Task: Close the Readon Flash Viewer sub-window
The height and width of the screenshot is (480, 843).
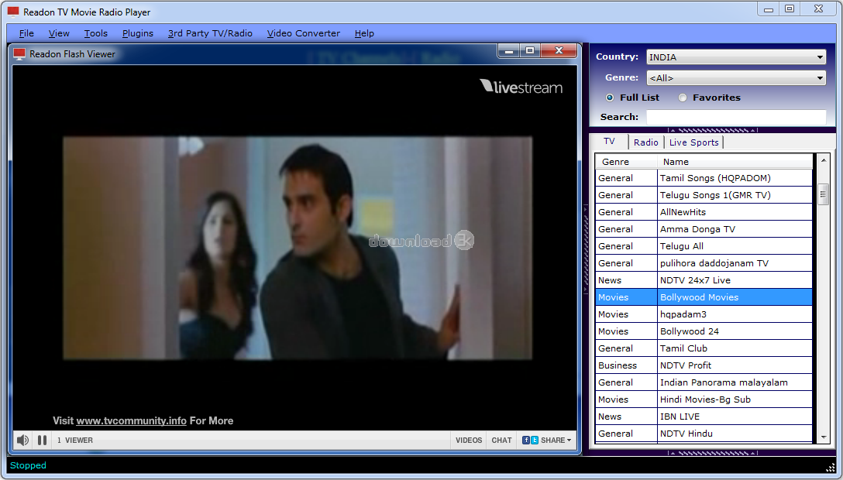Action: pyautogui.click(x=558, y=51)
